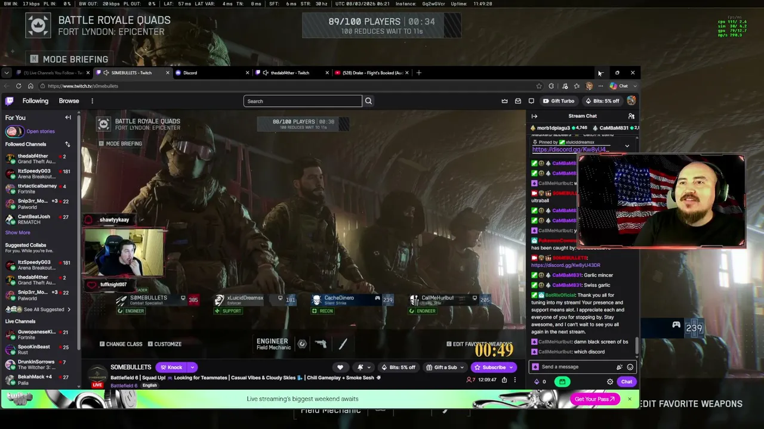The width and height of the screenshot is (764, 429).
Task: Go to browser home page icon
Action: 30,86
